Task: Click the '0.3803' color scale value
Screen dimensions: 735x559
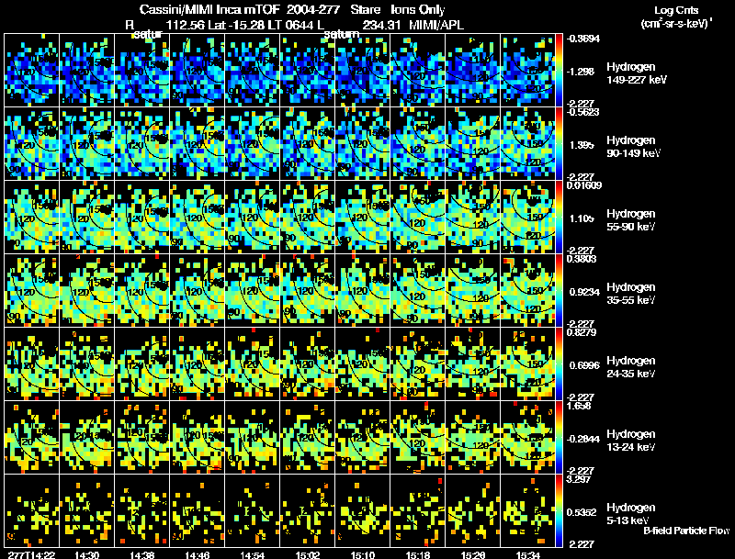Action: [x=582, y=259]
